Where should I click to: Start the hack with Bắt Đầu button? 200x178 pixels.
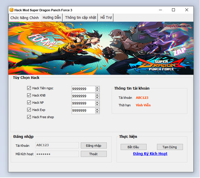[x=134, y=147]
